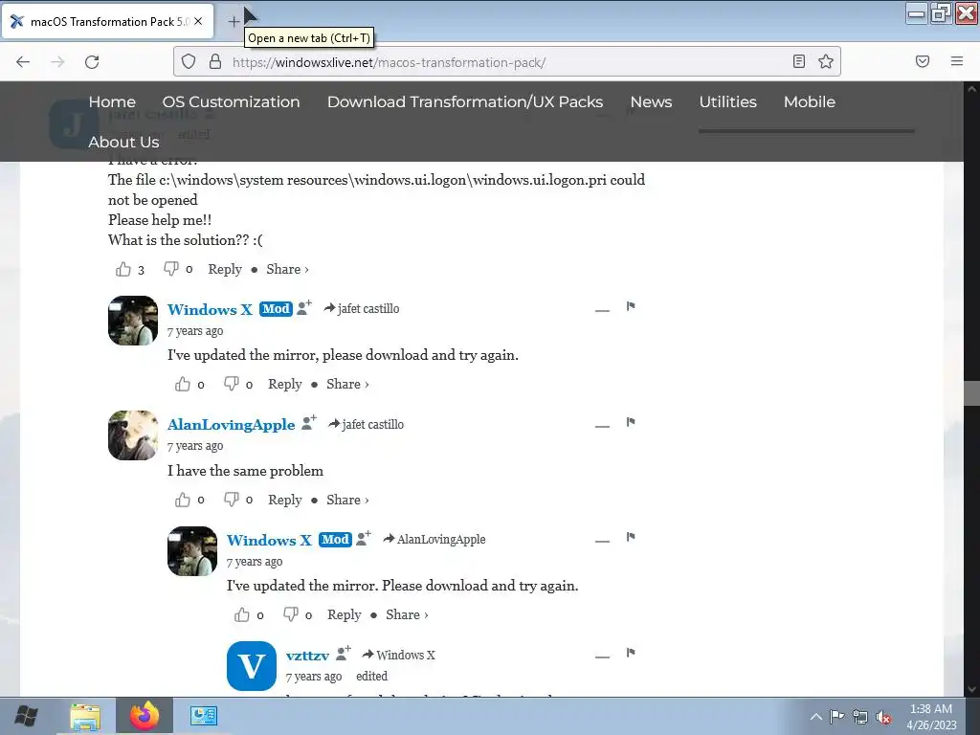Follow Windows X replying to jafet castillo
Screen dimensions: 980x735
pos(304,307)
